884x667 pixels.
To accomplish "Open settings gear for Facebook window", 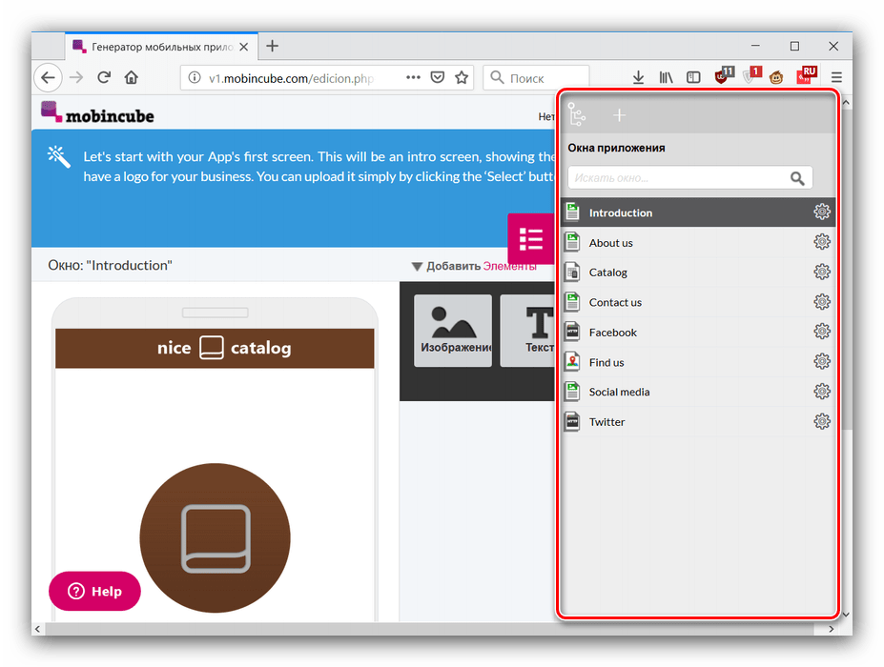I will coord(821,332).
